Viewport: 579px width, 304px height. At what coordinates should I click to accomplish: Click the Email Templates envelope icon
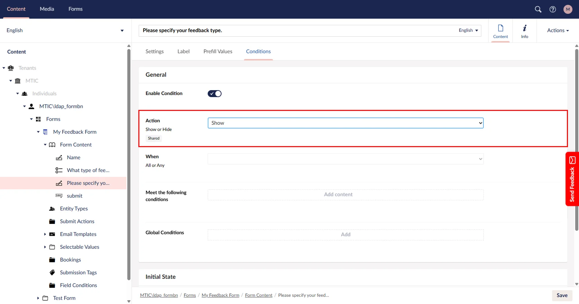coord(52,234)
